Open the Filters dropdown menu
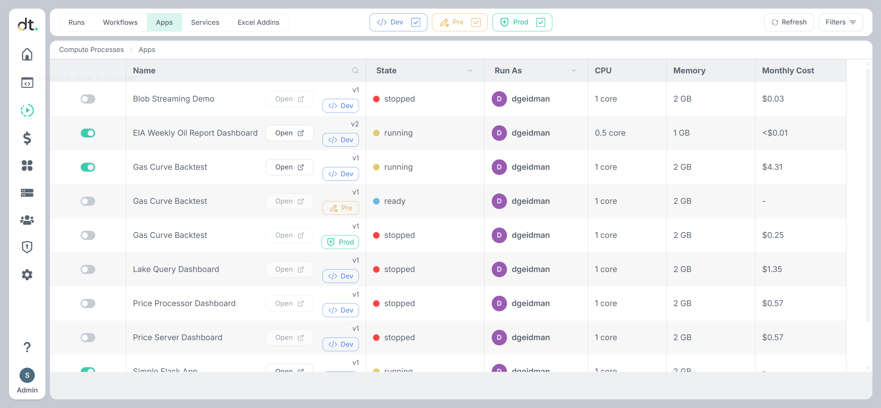The width and height of the screenshot is (881, 408). click(841, 22)
